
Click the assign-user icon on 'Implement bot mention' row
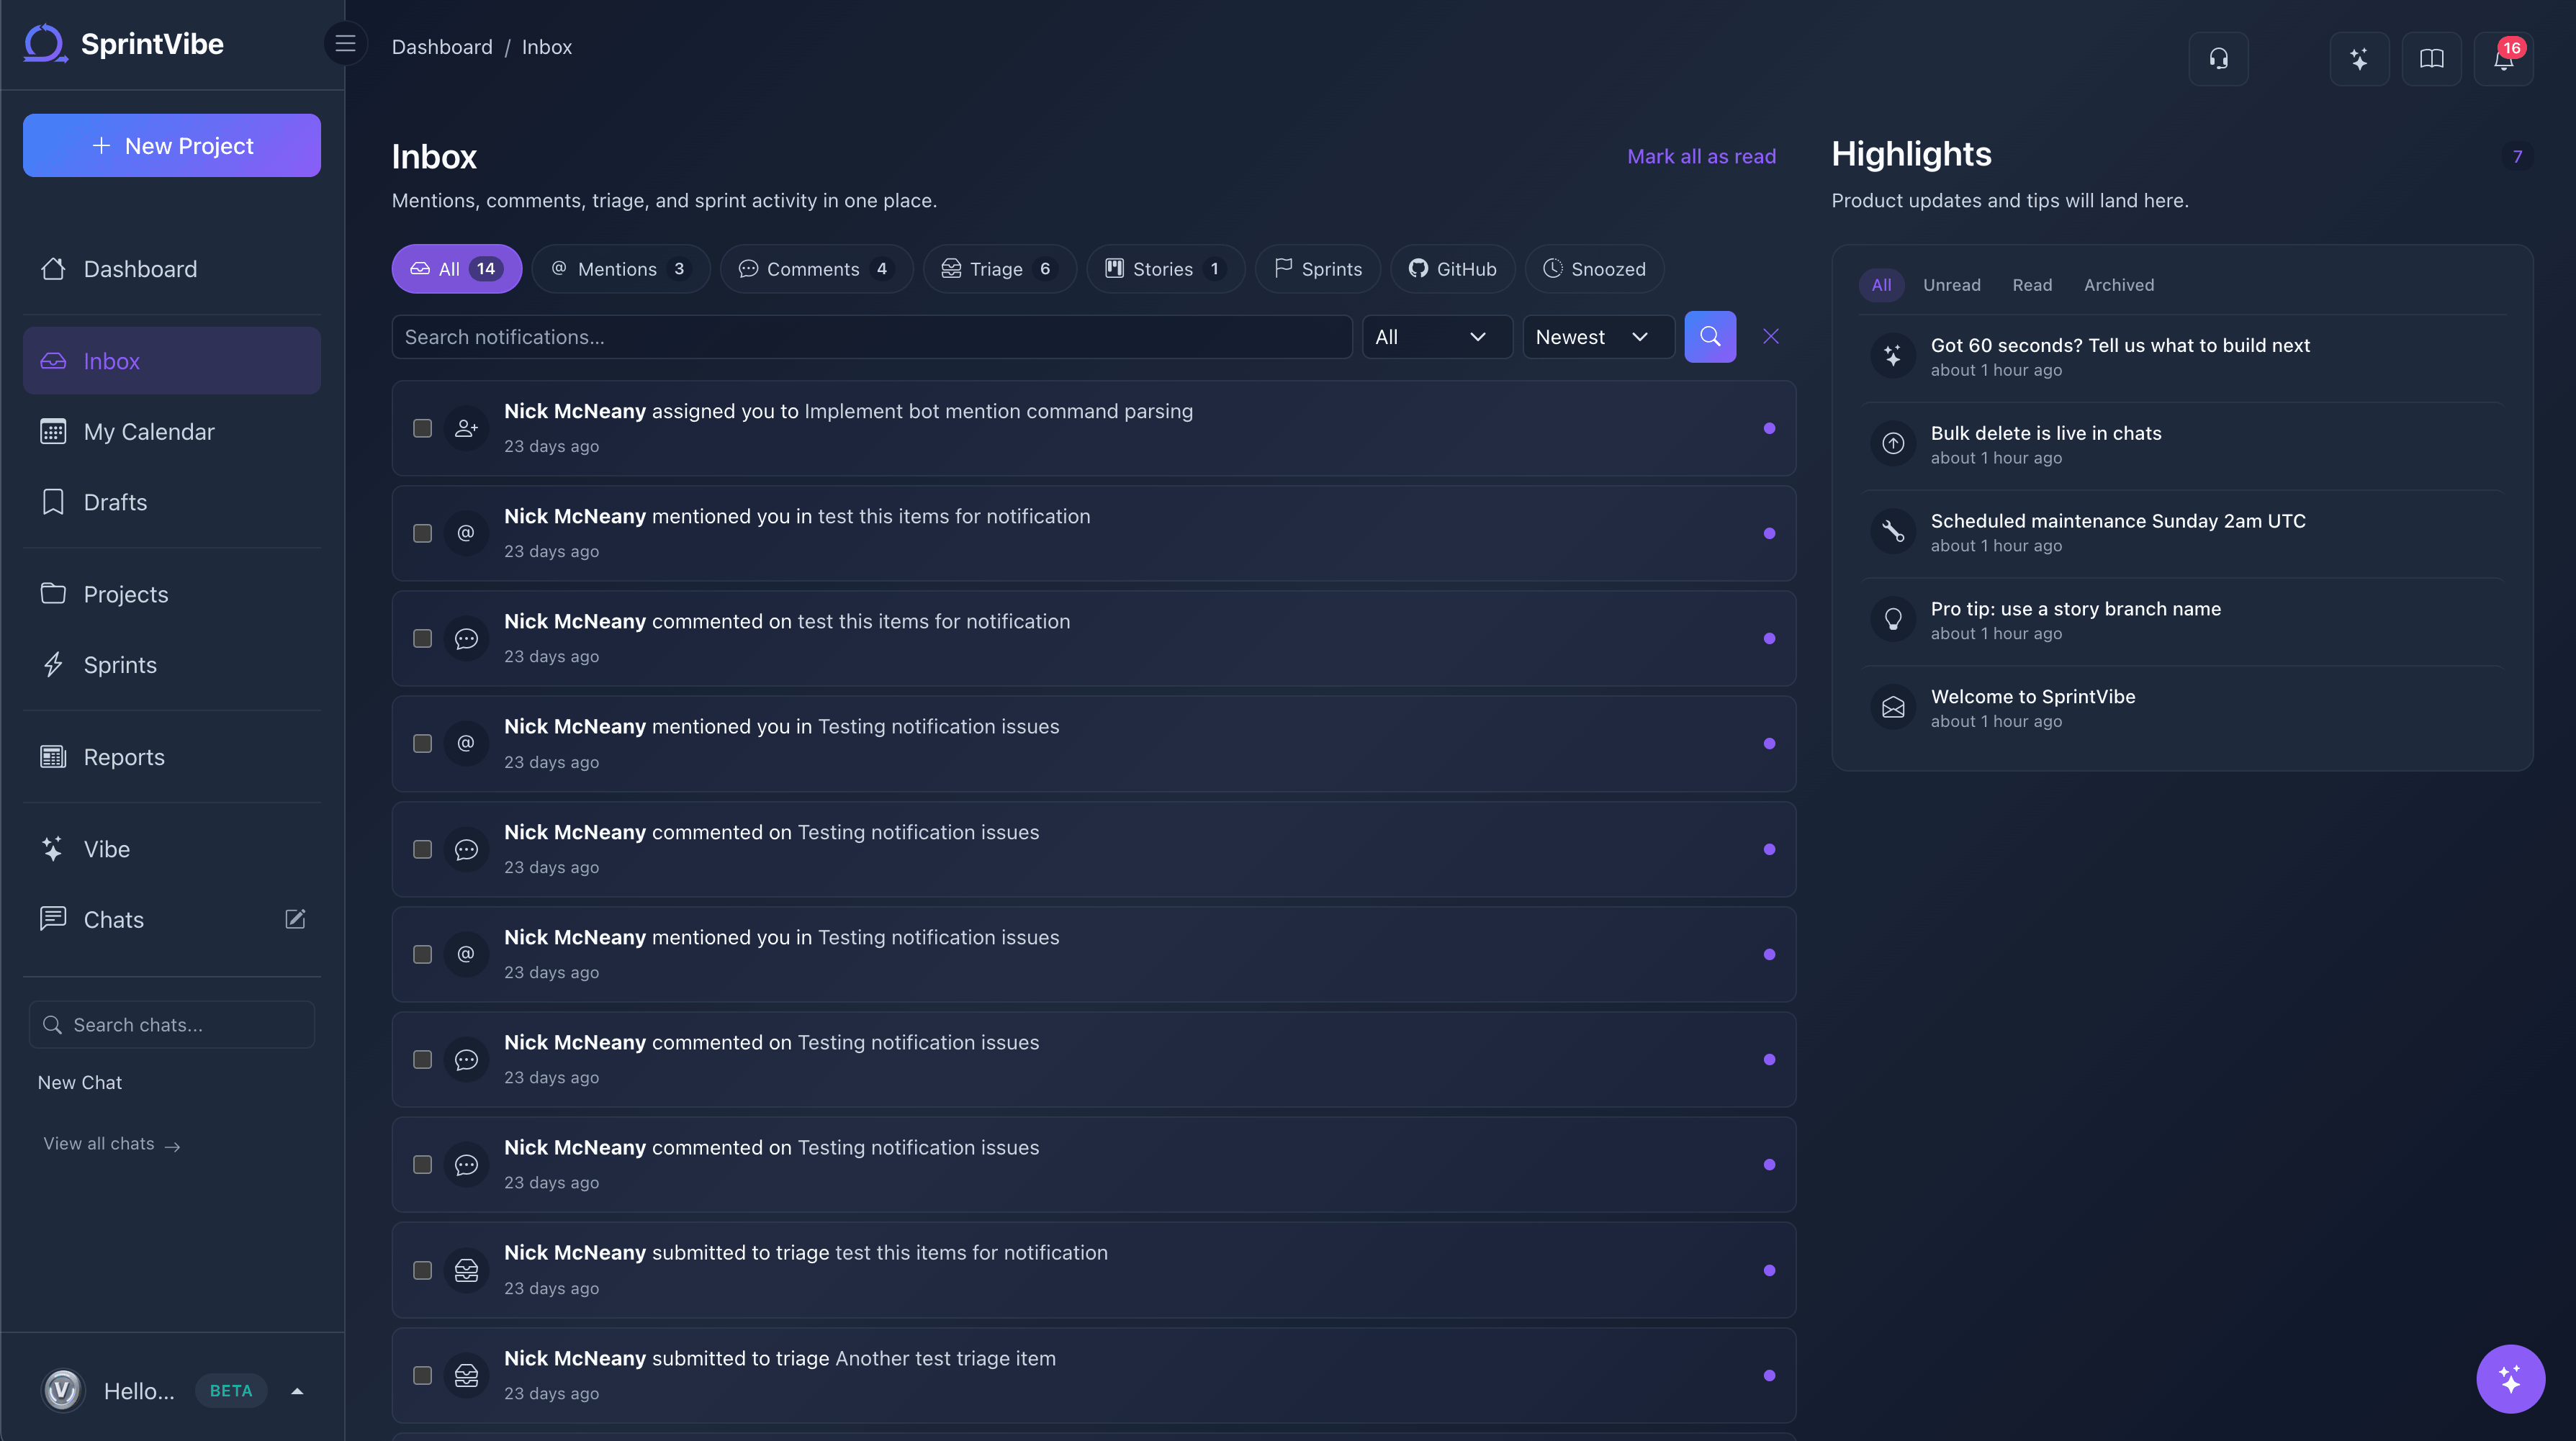[x=466, y=428]
